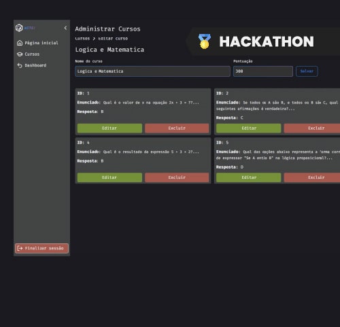This screenshot has height=327, width=340.
Task: Click the app logo icon in sidebar
Action: coord(19,28)
